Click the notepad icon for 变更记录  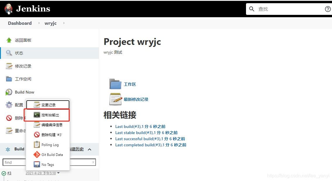[x=37, y=105]
